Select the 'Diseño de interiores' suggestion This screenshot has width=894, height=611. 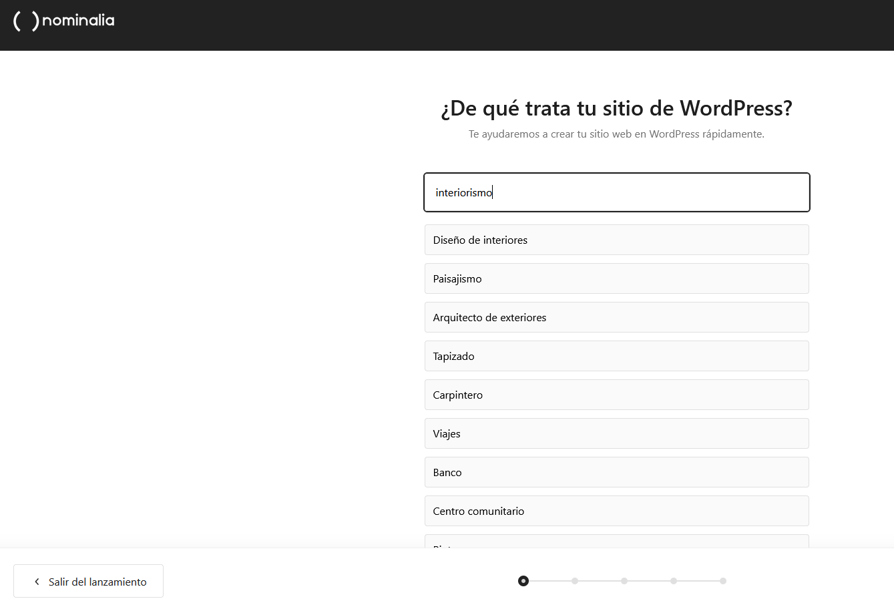(x=617, y=240)
